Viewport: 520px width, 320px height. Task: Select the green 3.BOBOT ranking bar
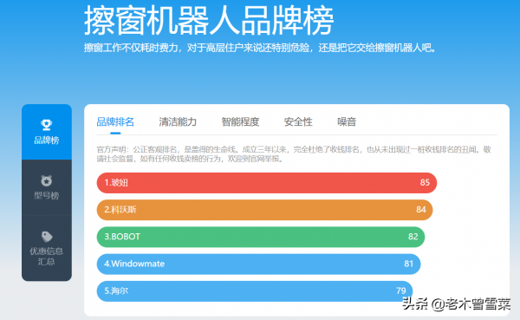click(x=261, y=237)
